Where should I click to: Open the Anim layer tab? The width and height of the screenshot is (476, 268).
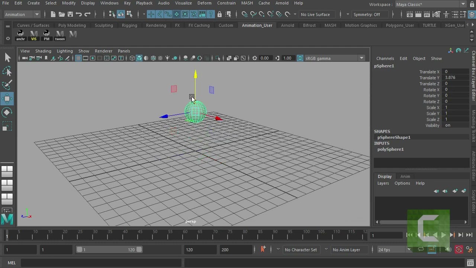pyautogui.click(x=405, y=176)
